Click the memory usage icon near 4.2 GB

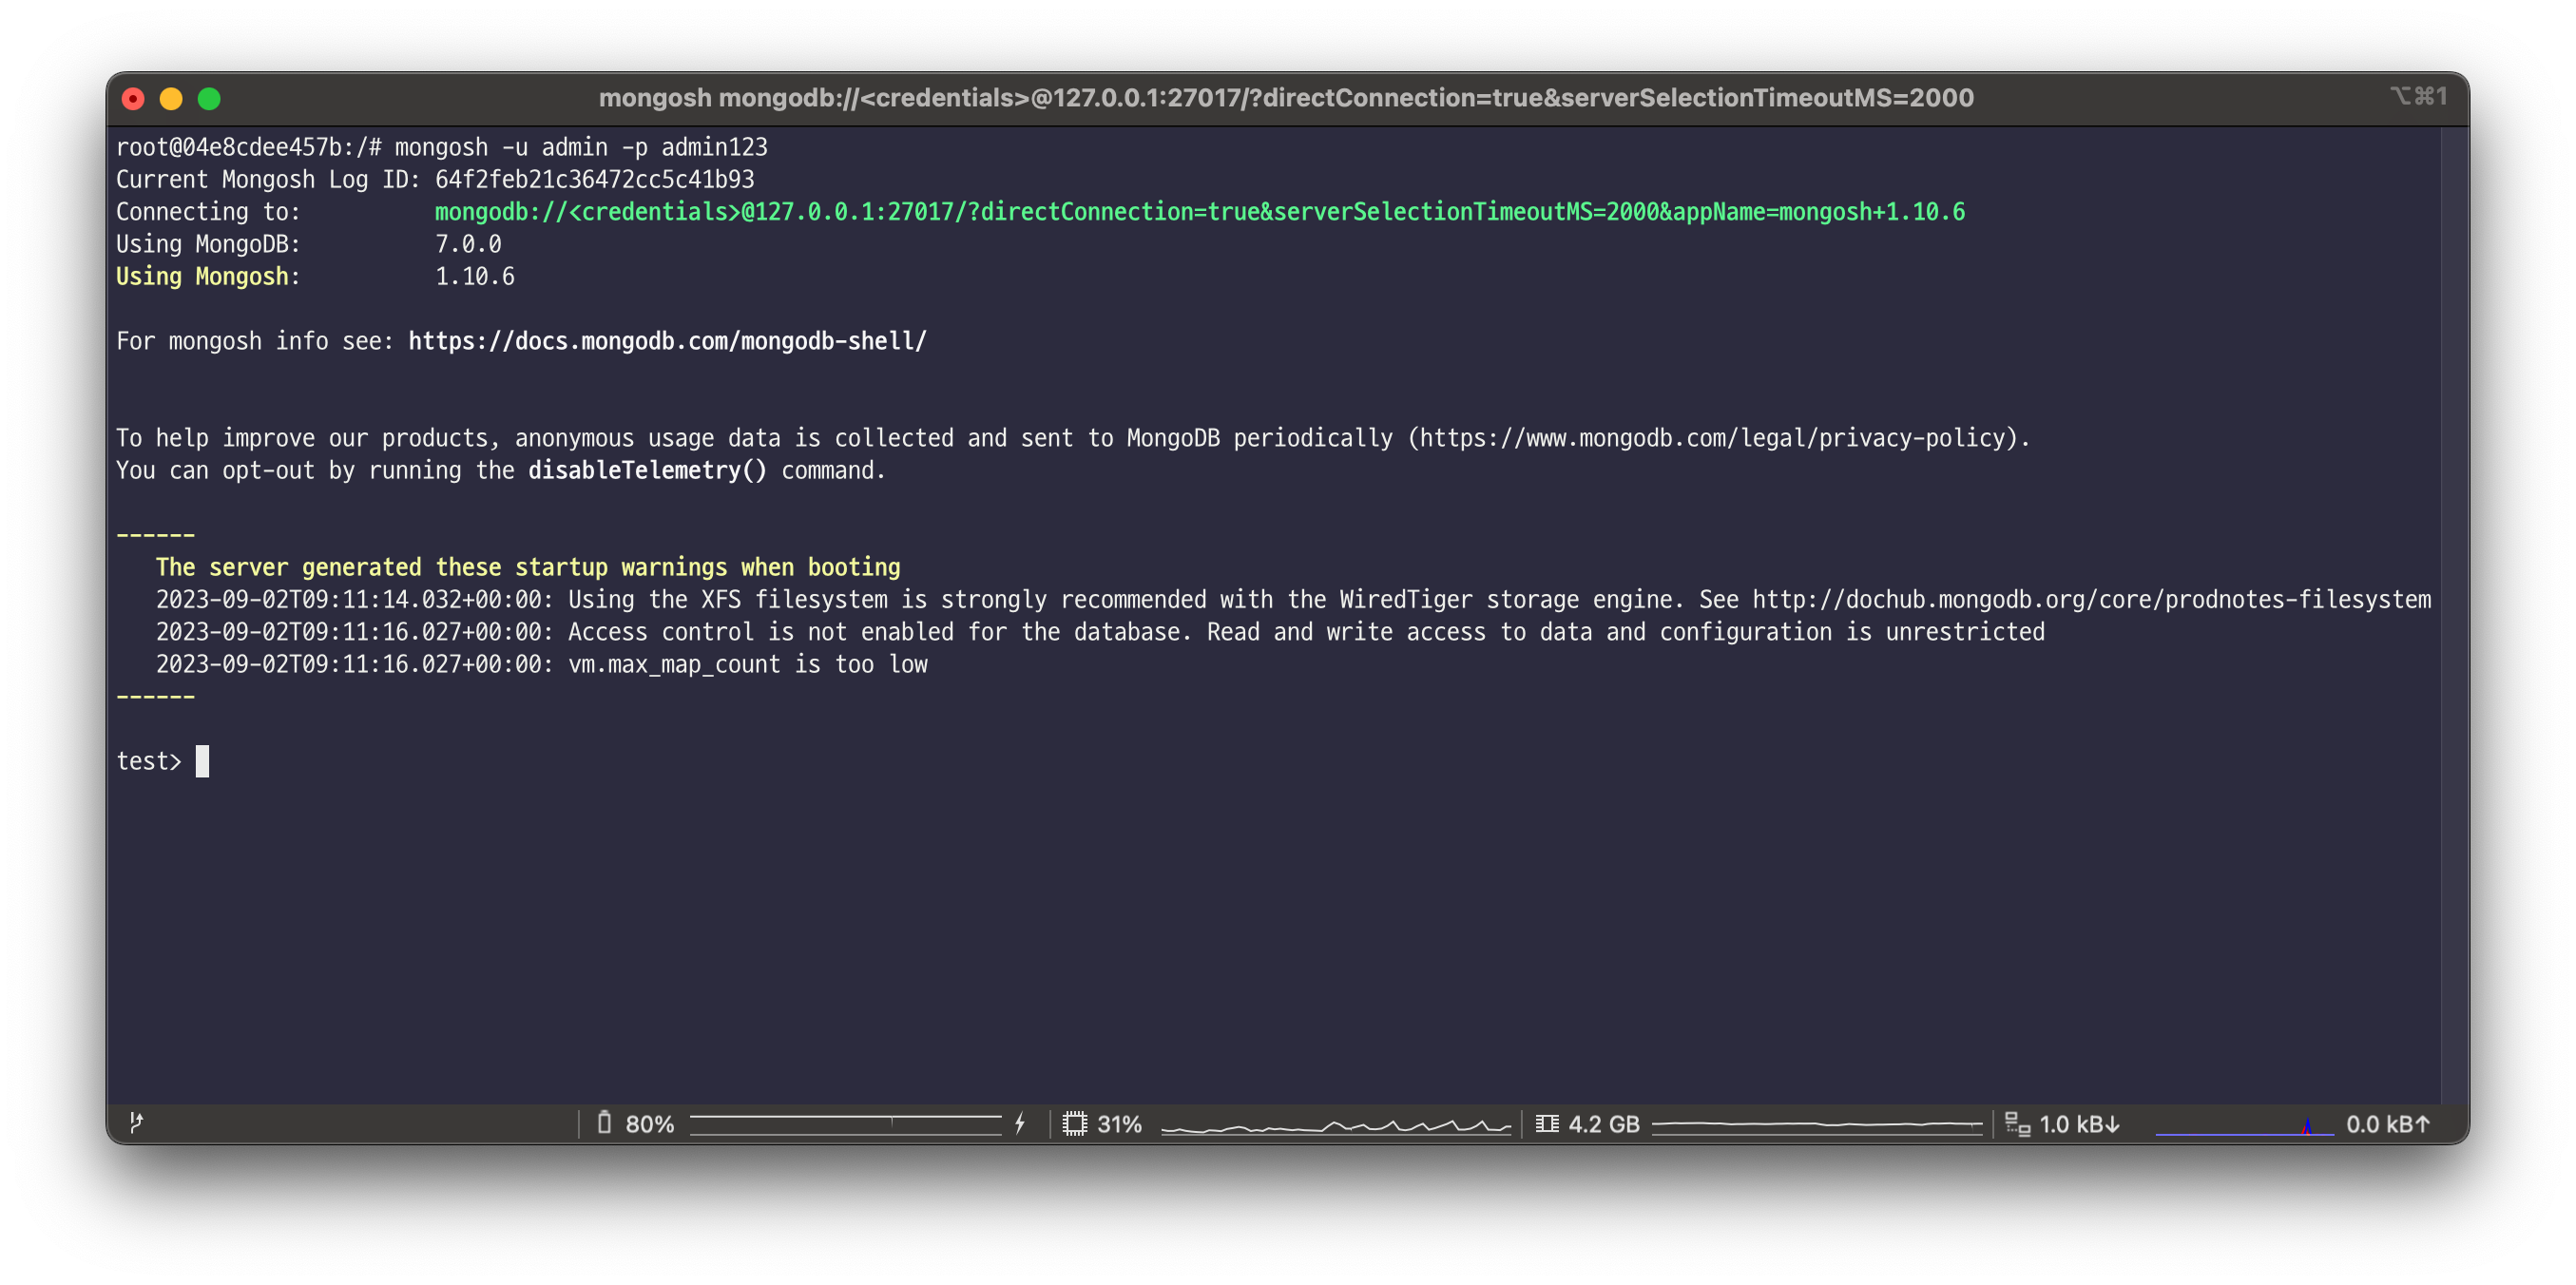(1547, 1123)
